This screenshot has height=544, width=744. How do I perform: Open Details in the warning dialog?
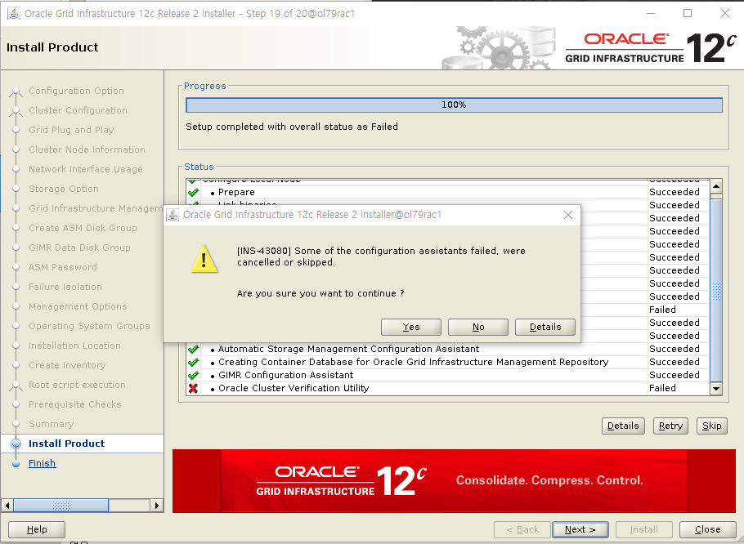point(545,327)
